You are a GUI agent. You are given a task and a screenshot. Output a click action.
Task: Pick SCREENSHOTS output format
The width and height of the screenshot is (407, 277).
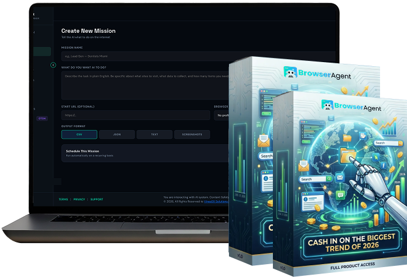point(192,135)
